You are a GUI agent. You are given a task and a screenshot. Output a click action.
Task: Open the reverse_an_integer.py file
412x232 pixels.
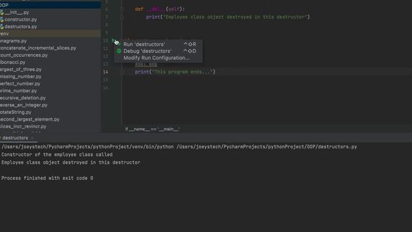click(24, 104)
